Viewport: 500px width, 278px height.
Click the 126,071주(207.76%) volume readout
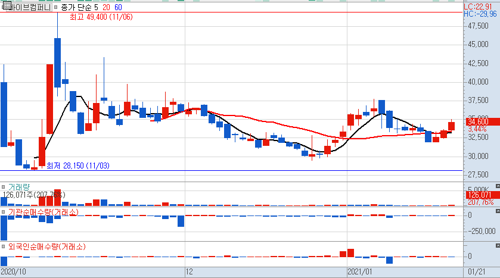coord(34,195)
